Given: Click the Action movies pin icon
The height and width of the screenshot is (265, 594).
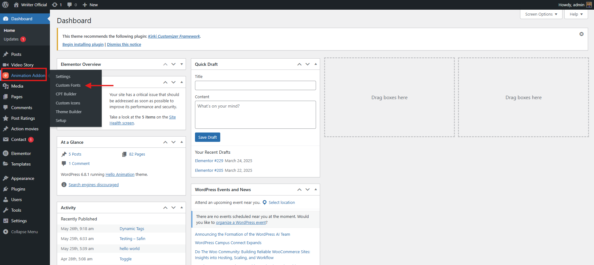Looking at the screenshot, I should (x=6, y=129).
